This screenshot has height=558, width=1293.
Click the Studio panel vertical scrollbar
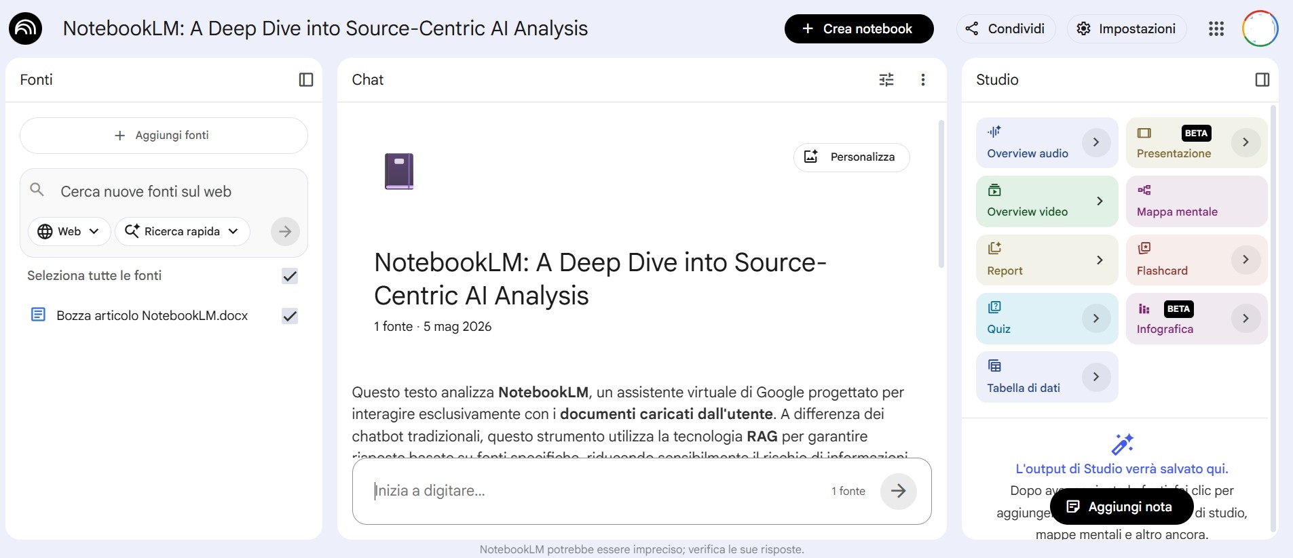[x=1273, y=319]
